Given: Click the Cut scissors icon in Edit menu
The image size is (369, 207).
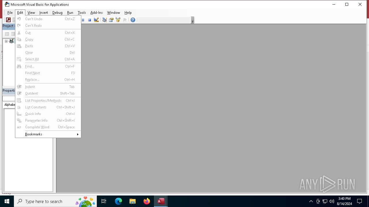Looking at the screenshot, I should [x=19, y=33].
